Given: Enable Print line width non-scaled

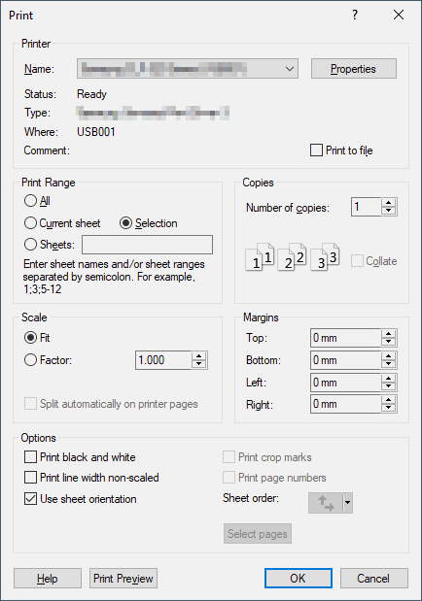Looking at the screenshot, I should [30, 478].
